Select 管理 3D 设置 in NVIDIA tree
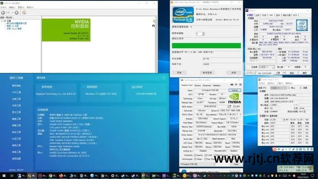Image resolution: width=318 pixels, height=179 pixels. (x=12, y=26)
